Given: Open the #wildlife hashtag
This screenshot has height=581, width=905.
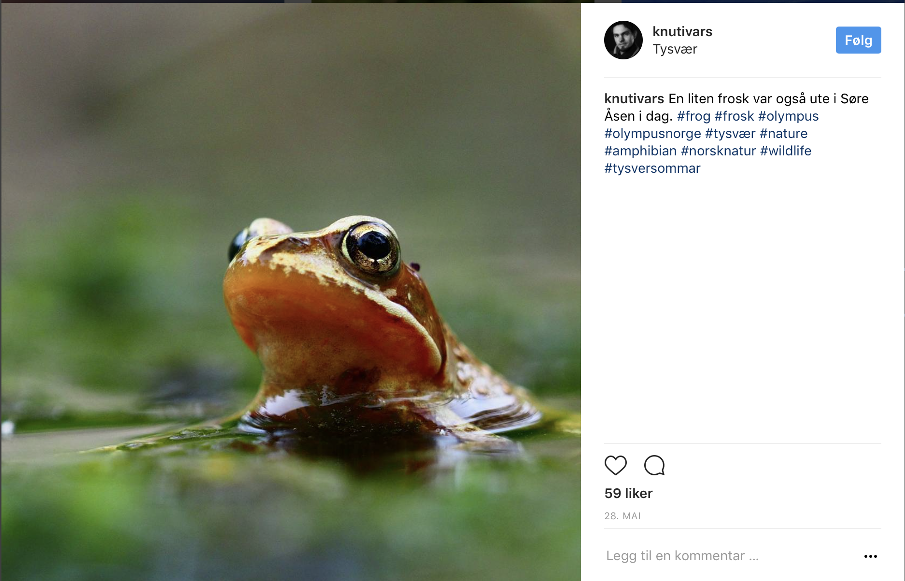Looking at the screenshot, I should (x=786, y=151).
